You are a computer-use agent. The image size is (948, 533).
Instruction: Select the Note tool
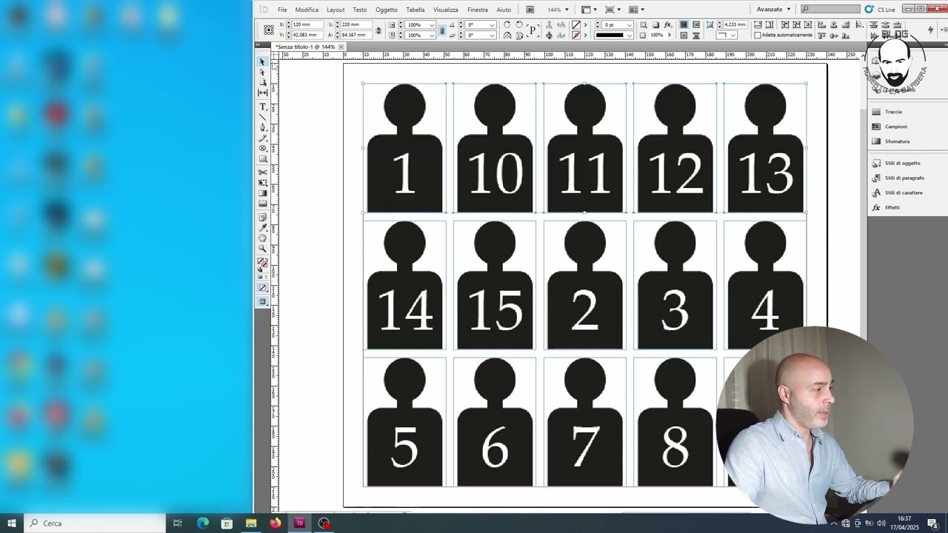click(x=262, y=218)
